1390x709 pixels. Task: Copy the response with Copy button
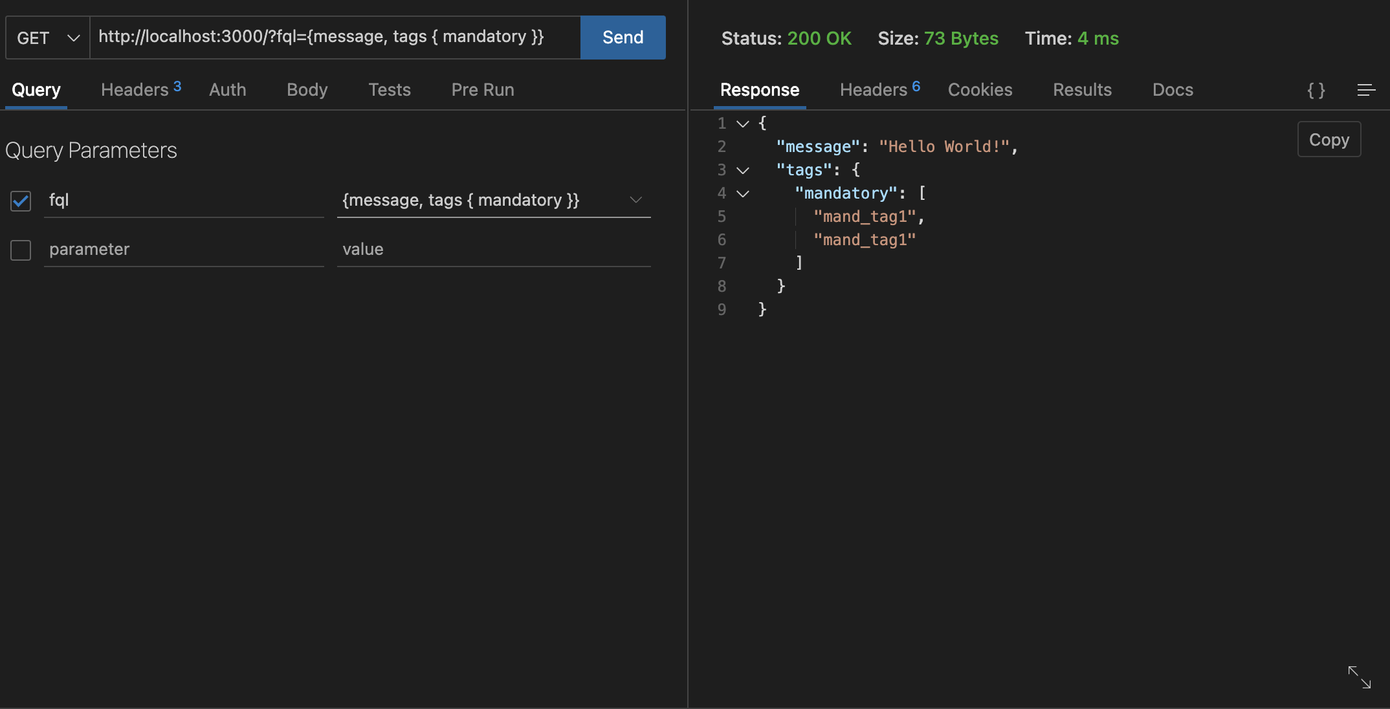(1329, 139)
